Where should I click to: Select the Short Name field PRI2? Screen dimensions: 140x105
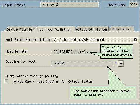click(x=134, y=5)
